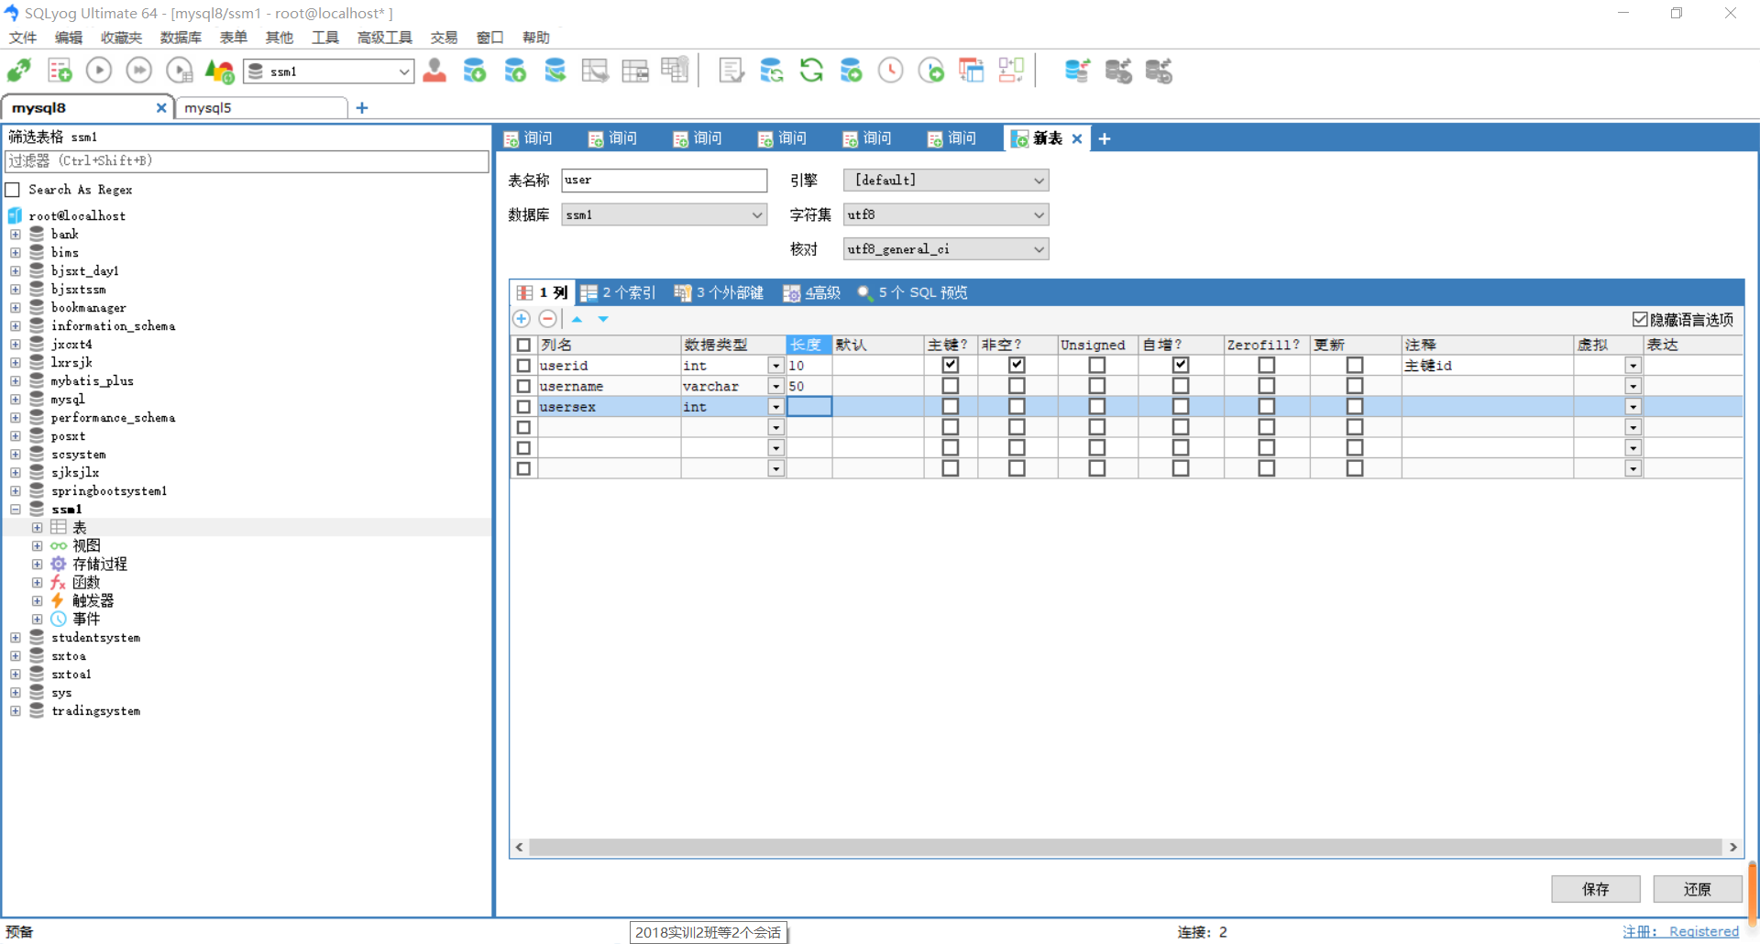This screenshot has height=944, width=1760.
Task: Open the 数据库 menu
Action: (x=181, y=38)
